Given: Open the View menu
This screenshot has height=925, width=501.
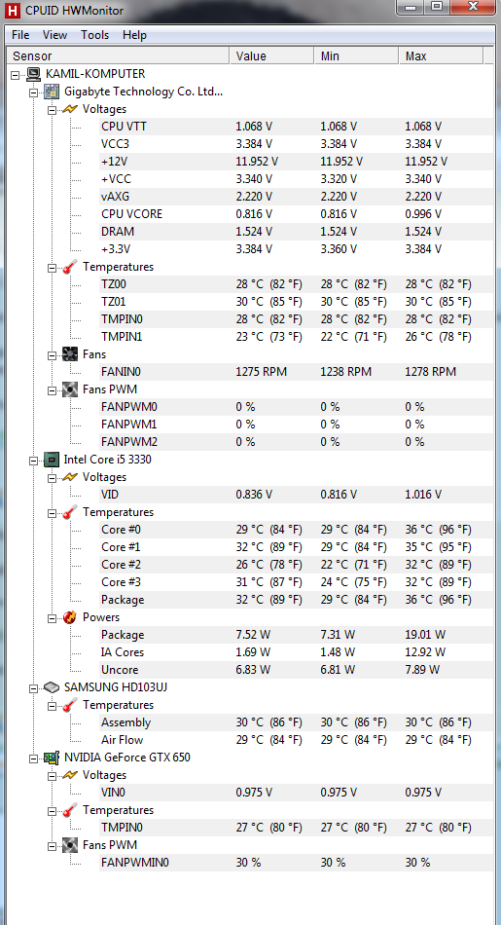Looking at the screenshot, I should [x=54, y=35].
